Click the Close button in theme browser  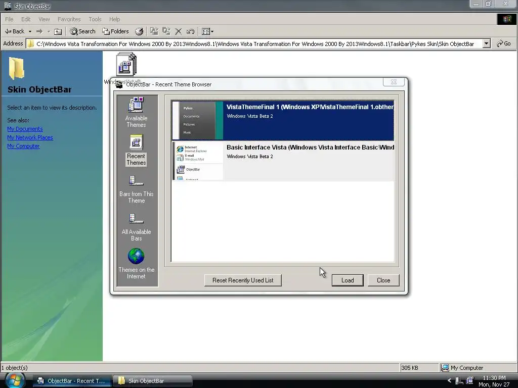pos(383,280)
